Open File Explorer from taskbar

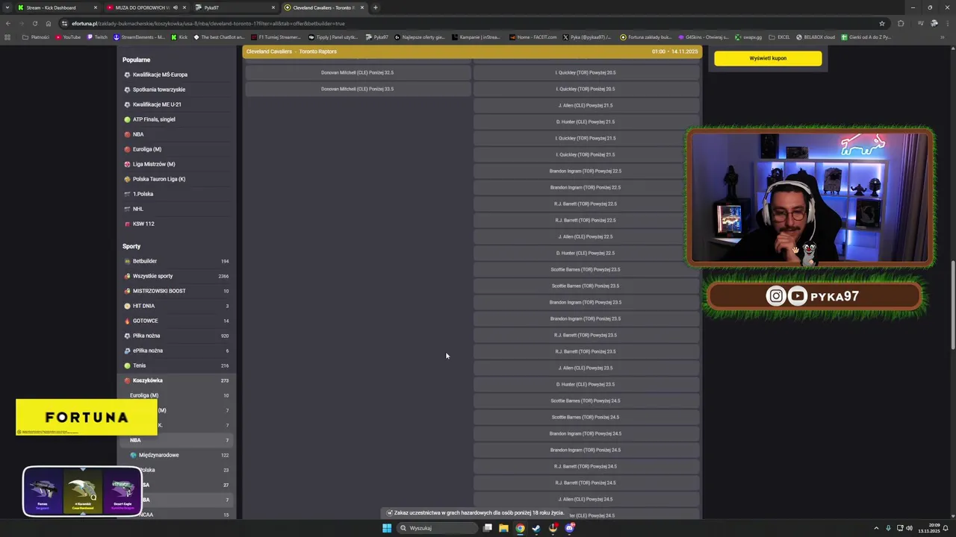coord(504,528)
